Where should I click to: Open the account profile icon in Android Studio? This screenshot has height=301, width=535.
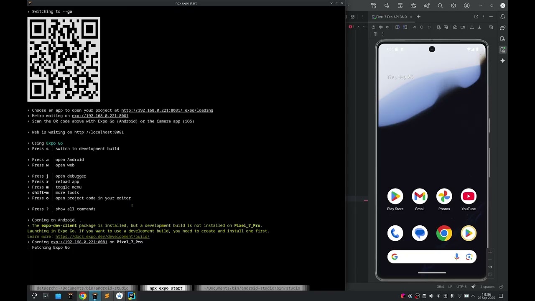(x=467, y=6)
